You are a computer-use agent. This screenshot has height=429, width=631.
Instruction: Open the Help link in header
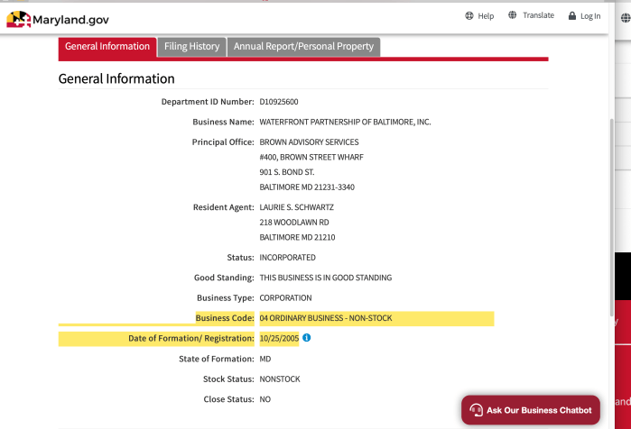pyautogui.click(x=486, y=16)
